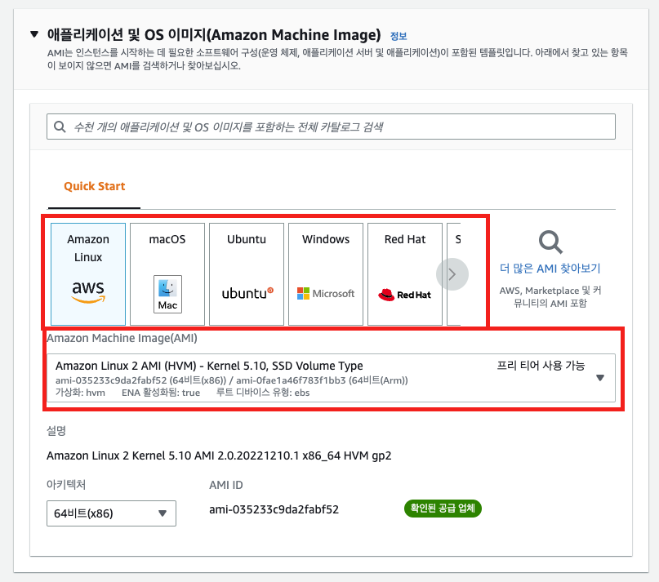Select the Amazon Linux AMI card
This screenshot has width=659, height=582.
point(88,274)
